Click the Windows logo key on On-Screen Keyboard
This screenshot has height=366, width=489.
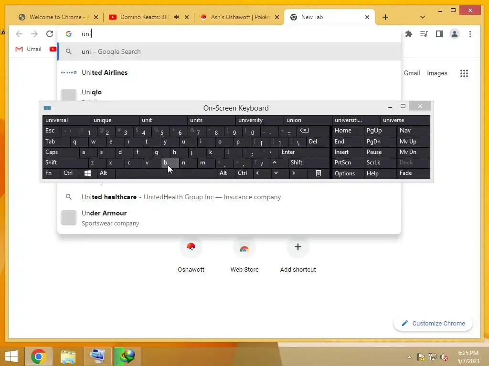coord(87,173)
